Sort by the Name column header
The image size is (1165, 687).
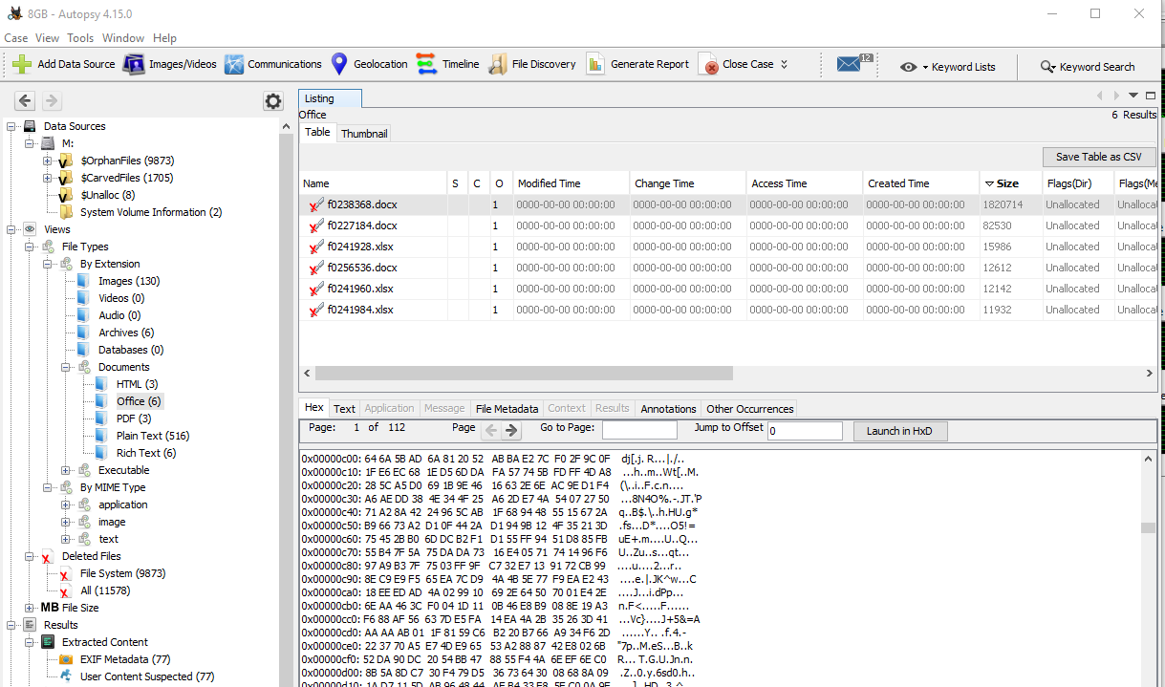point(373,183)
